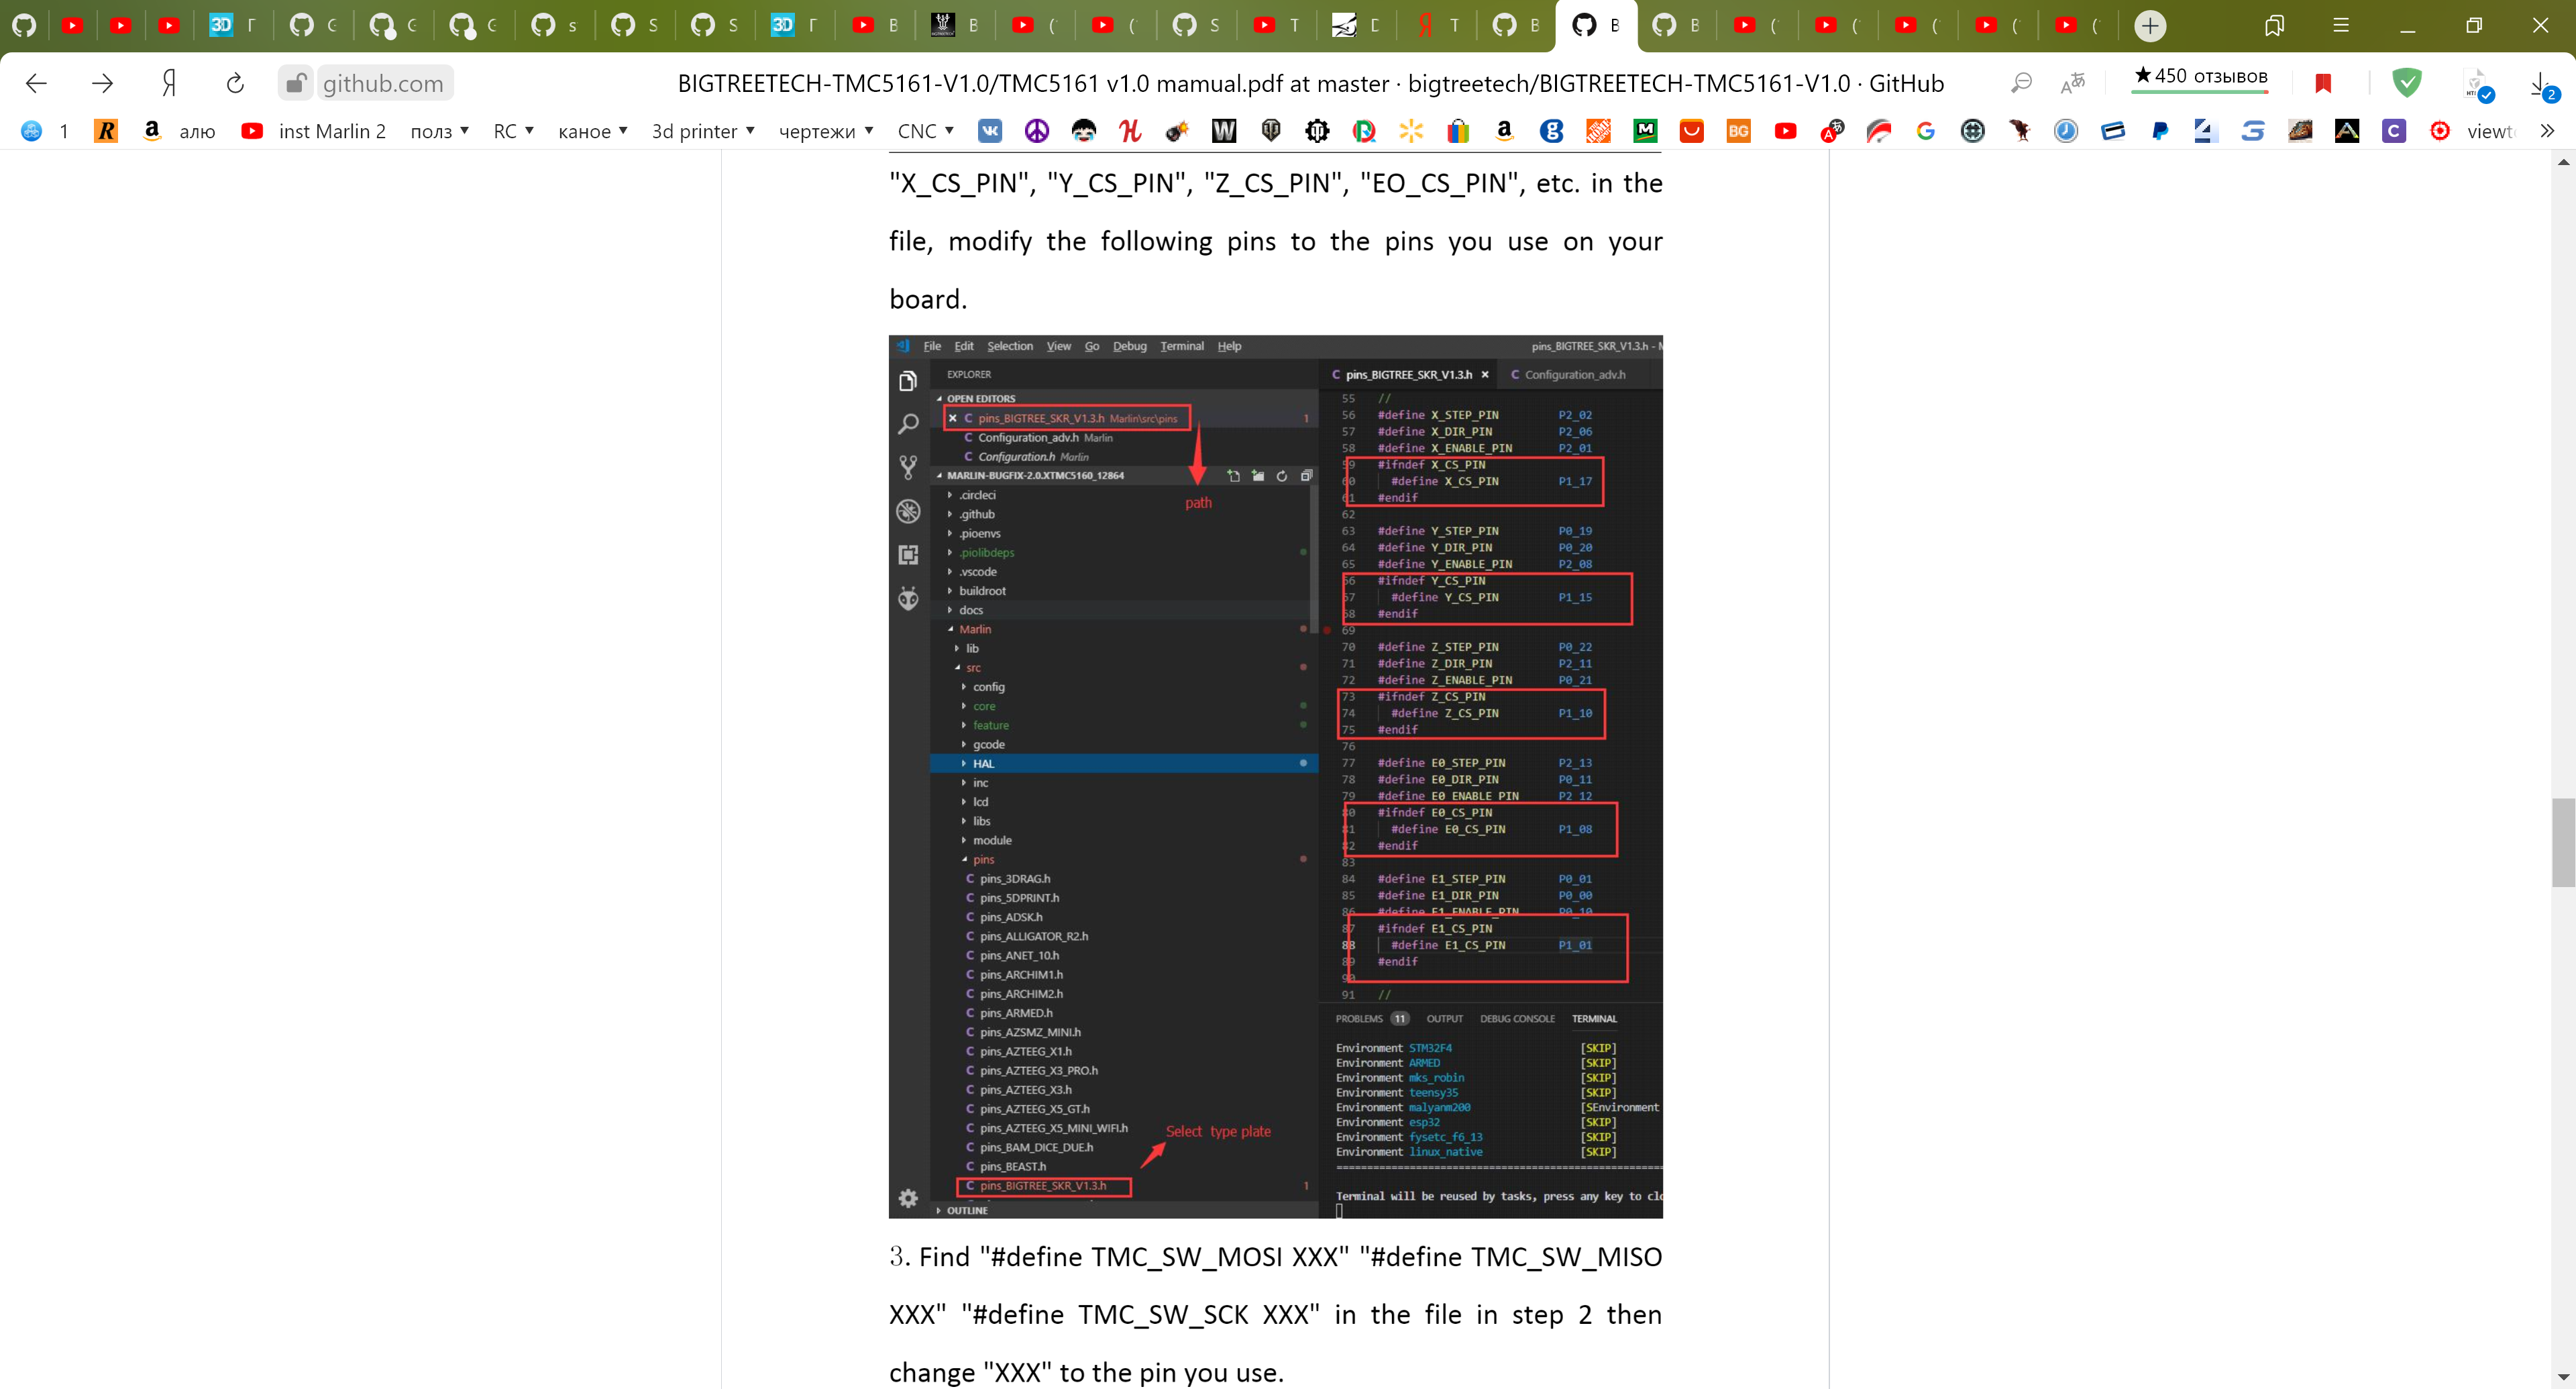Open the page translate icon
The height and width of the screenshot is (1389, 2576).
click(2073, 83)
